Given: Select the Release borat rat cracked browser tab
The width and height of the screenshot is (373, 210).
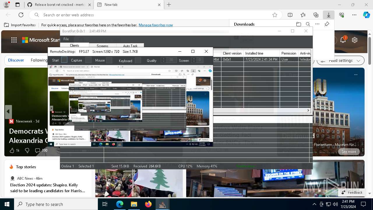Looking at the screenshot, I should (x=59, y=5).
